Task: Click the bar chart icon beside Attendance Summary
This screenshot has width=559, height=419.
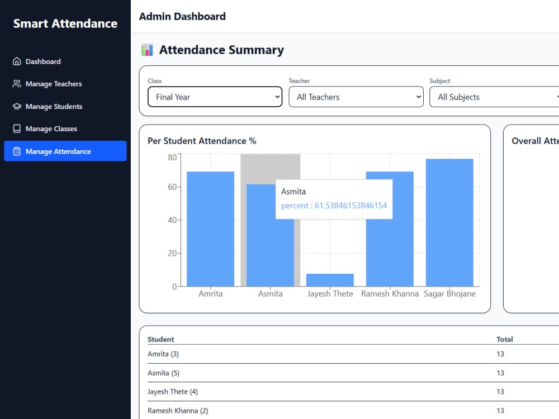Action: (x=147, y=50)
